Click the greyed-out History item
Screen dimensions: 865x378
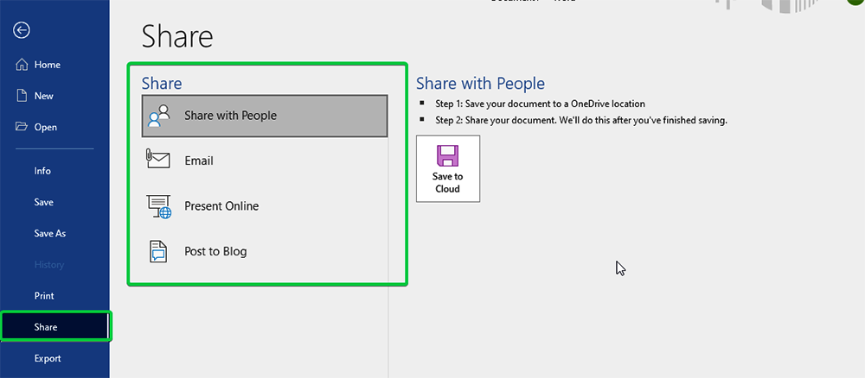pos(48,264)
